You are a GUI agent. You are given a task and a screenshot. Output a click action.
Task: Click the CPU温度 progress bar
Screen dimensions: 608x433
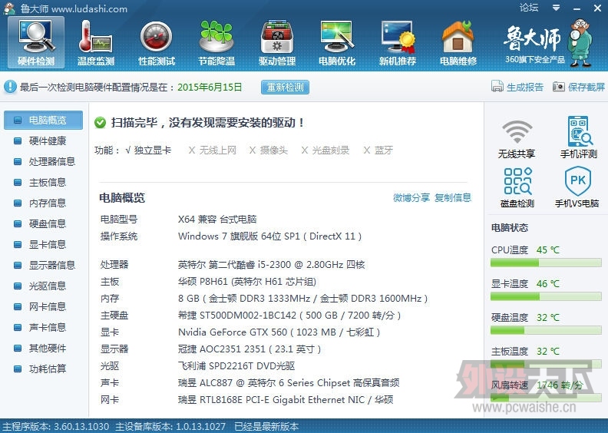coord(546,263)
